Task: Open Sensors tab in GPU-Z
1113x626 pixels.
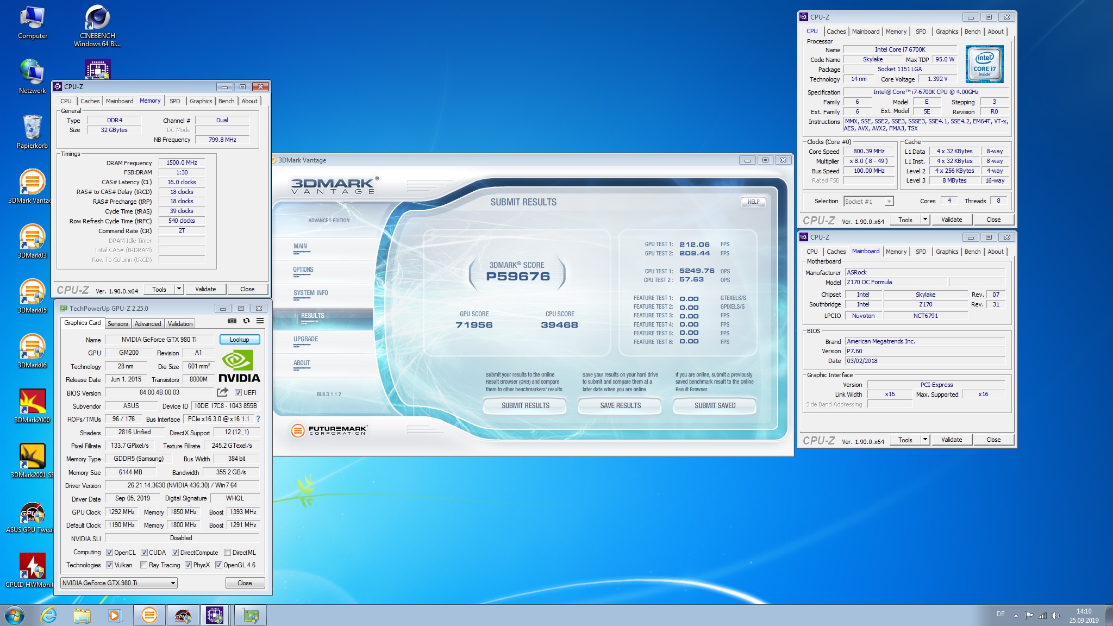Action: 117,323
